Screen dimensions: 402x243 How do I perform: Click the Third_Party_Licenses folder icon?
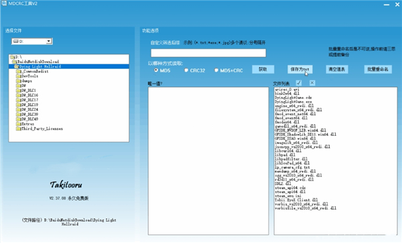point(19,129)
